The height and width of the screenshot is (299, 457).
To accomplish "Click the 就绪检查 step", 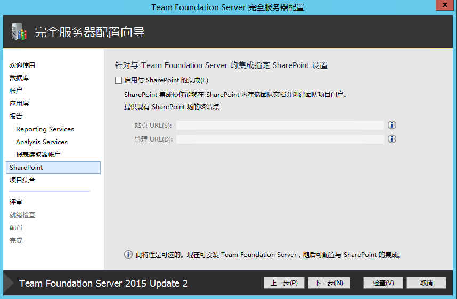I will coord(22,215).
